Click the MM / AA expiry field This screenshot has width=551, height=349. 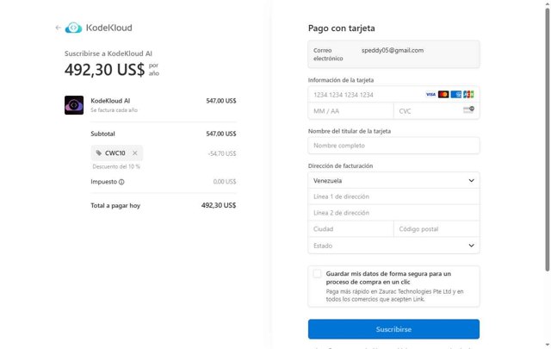[350, 111]
